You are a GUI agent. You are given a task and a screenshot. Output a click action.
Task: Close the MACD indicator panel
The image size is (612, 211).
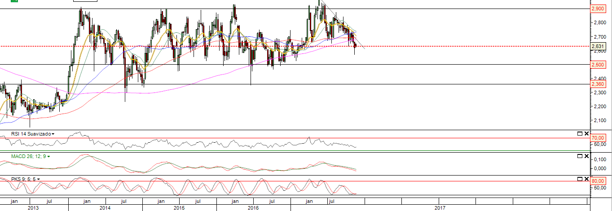(586, 156)
